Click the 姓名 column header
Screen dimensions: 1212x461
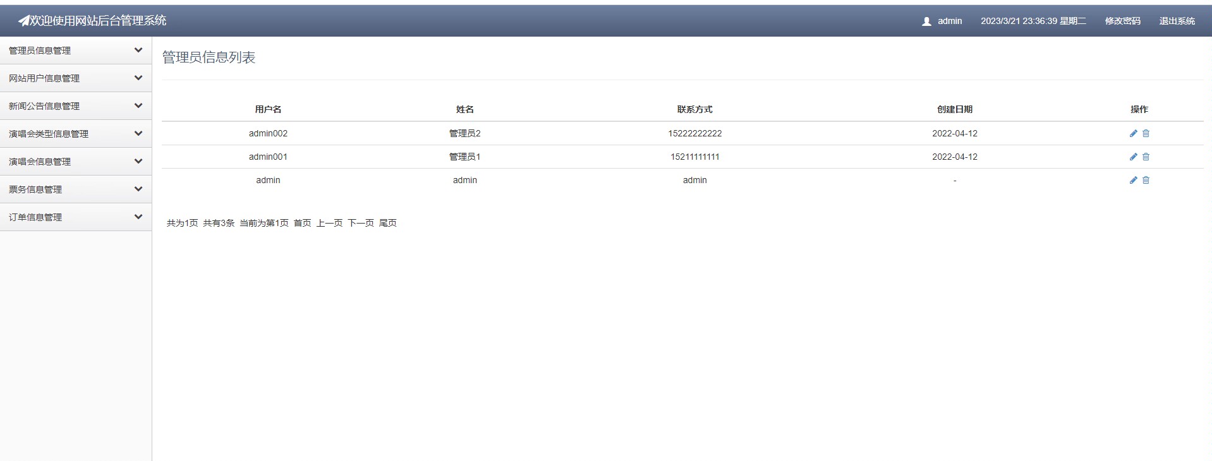[x=465, y=109]
